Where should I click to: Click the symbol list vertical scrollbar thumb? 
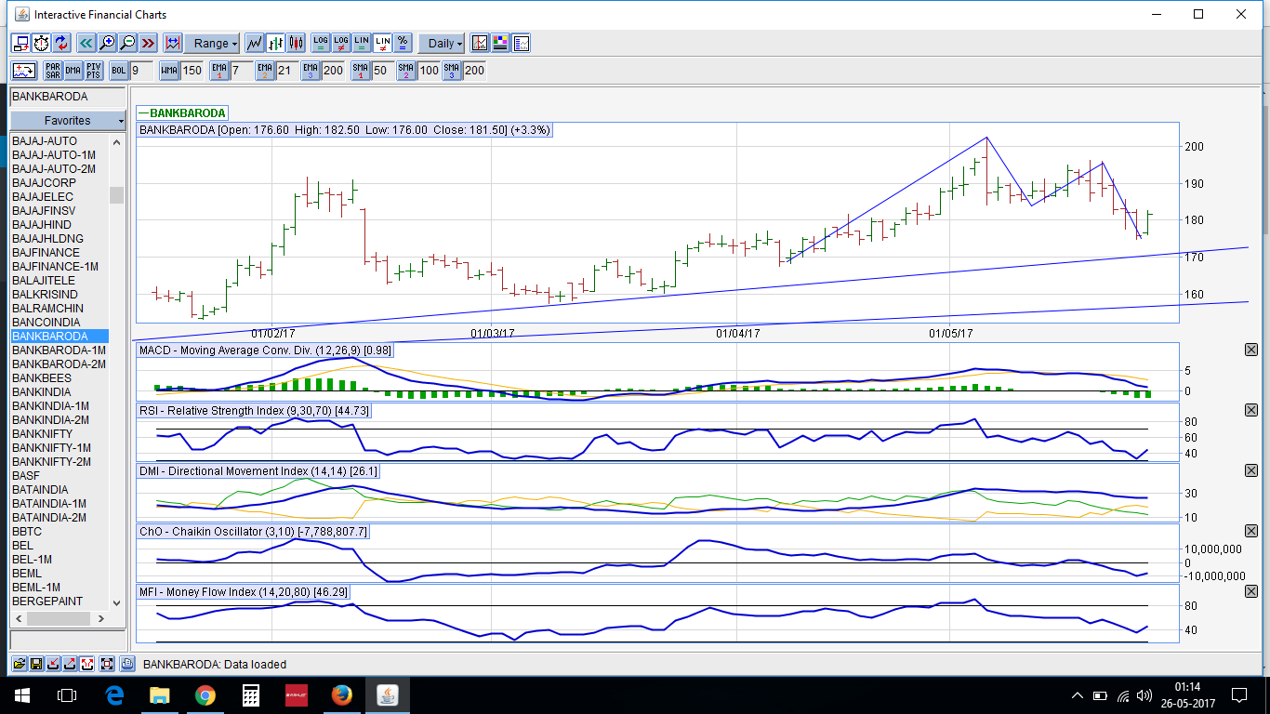pyautogui.click(x=116, y=194)
